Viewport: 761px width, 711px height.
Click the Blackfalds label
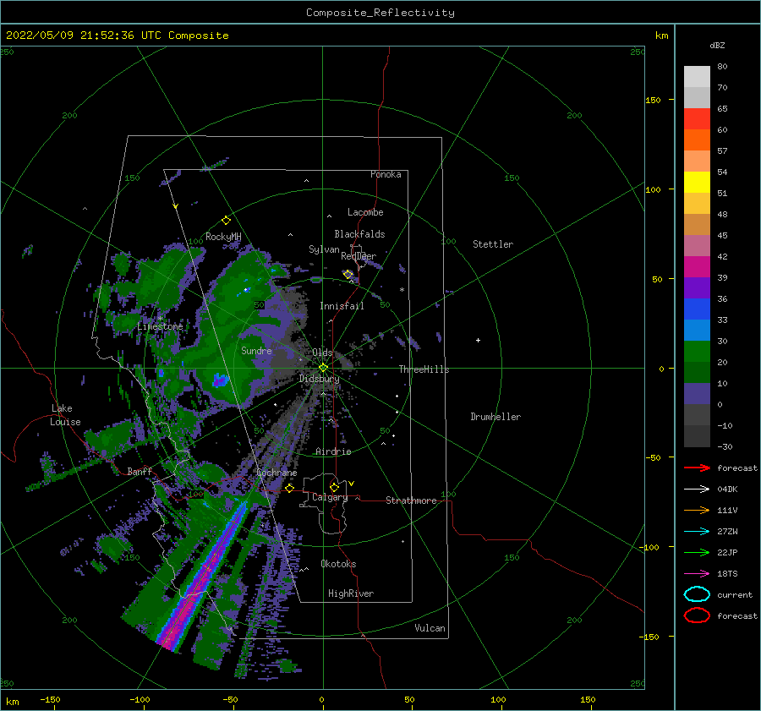[359, 234]
